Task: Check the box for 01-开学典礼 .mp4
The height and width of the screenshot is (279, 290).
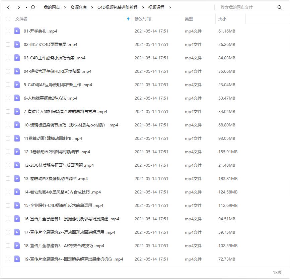Action: point(8,31)
